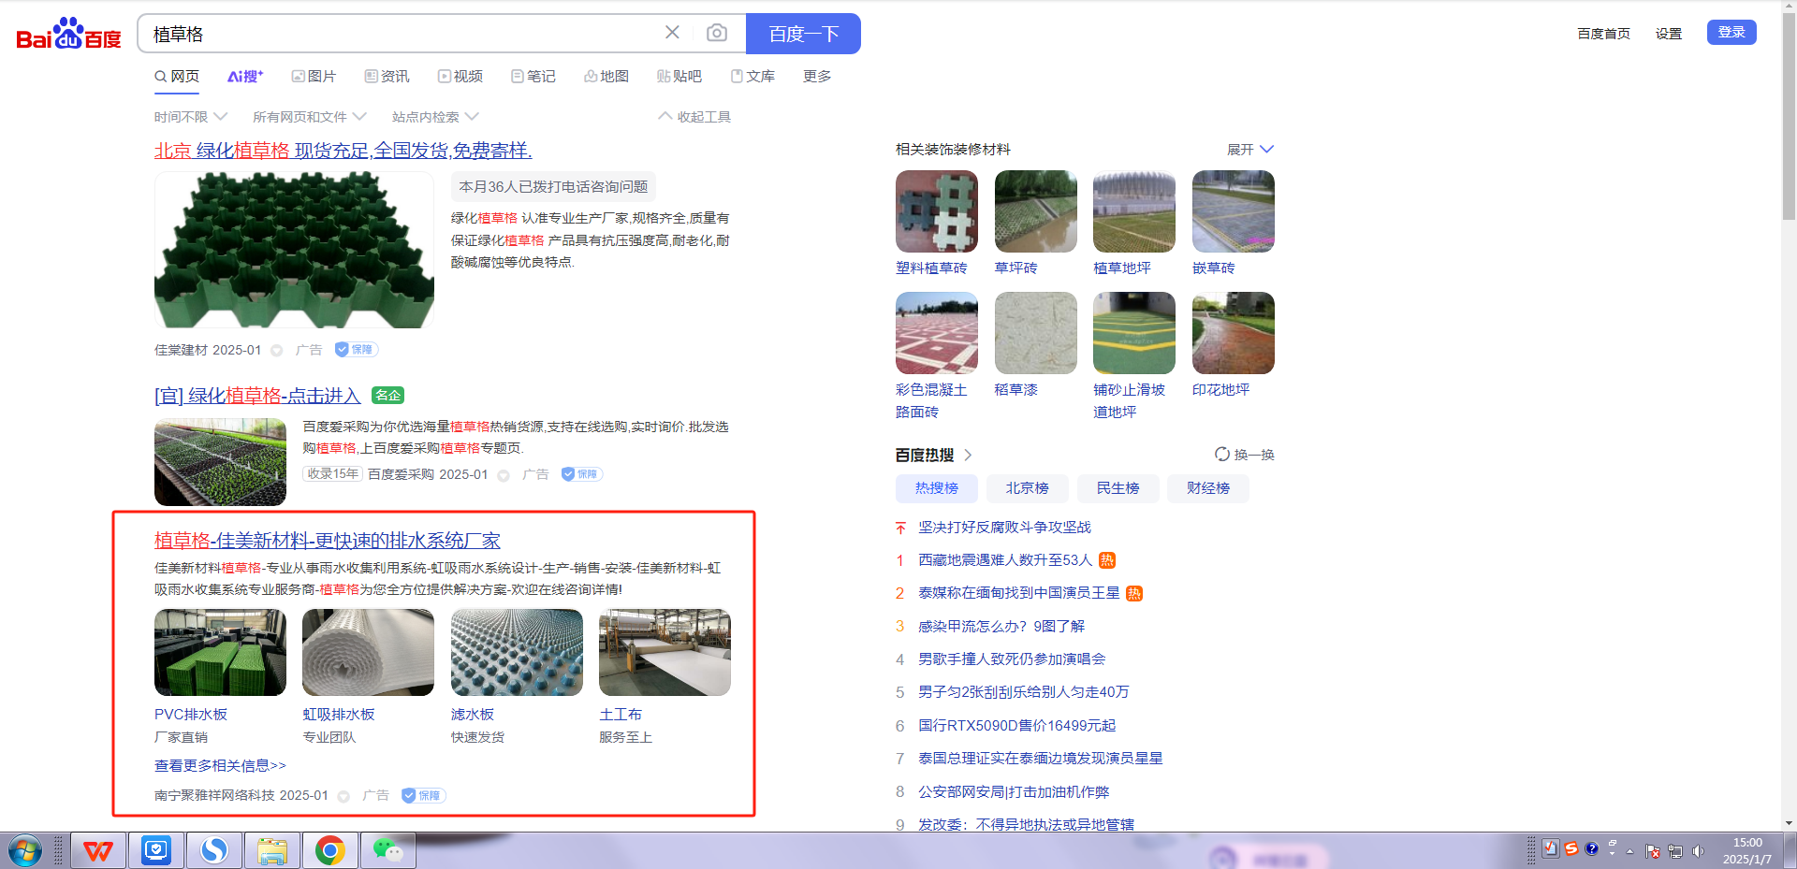
Task: Collapse tools via 收起工具
Action: click(694, 117)
